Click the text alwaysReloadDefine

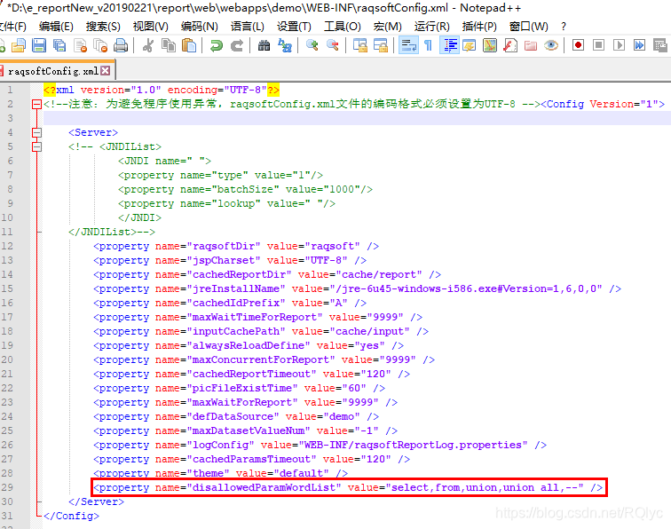click(x=249, y=346)
